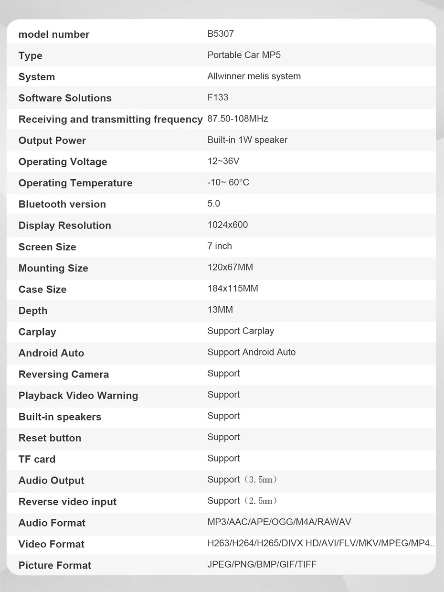Image resolution: width=444 pixels, height=592 pixels.
Task: Click the 1024x600 display resolution value
Action: point(228,225)
